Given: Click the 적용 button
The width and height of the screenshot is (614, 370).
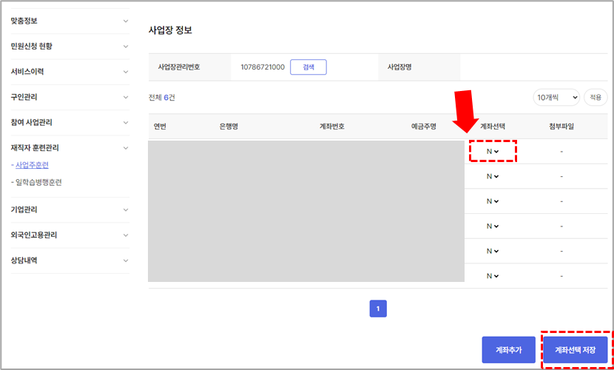Looking at the screenshot, I should pos(596,97).
